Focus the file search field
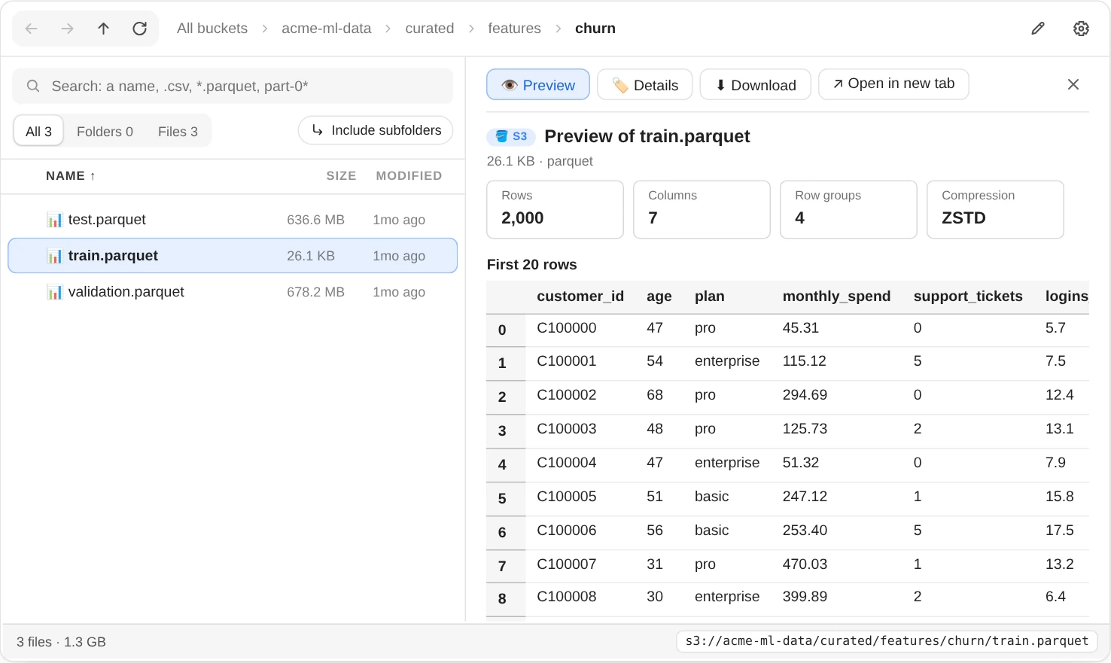1111x663 pixels. (x=233, y=87)
